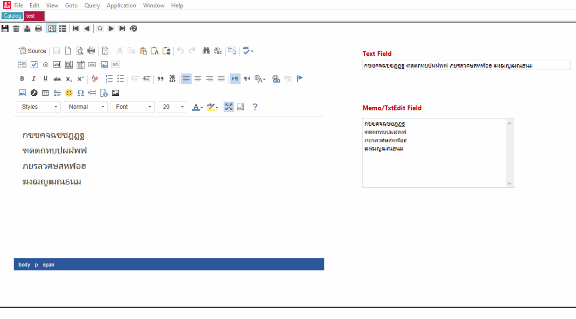This screenshot has width=576, height=319.
Task: Click the Insert Table icon
Action: coord(46,93)
